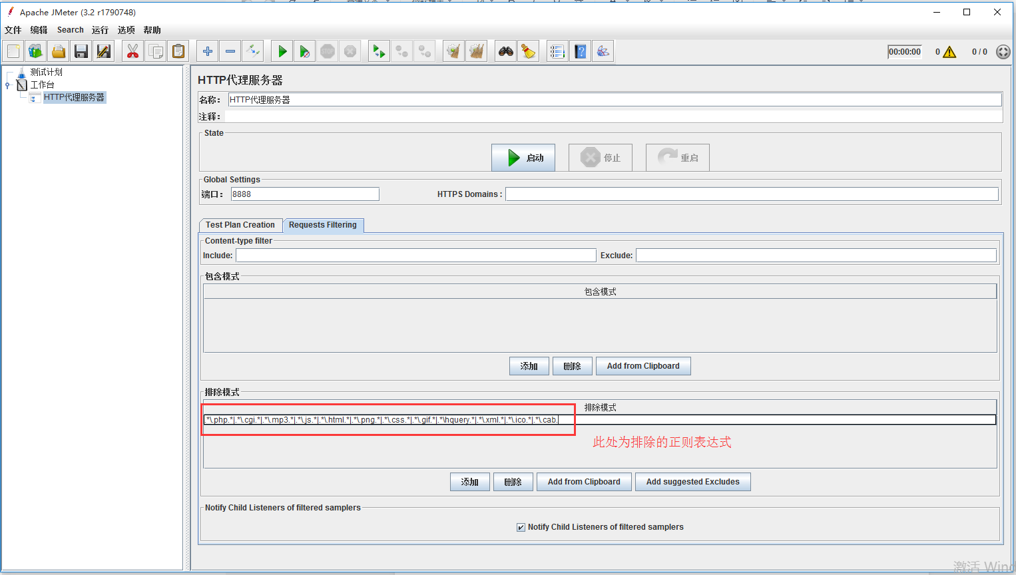The image size is (1016, 575).
Task: Open Search with the binoculars icon
Action: click(506, 51)
